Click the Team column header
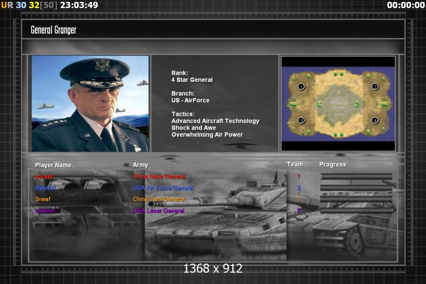Image resolution: width=426 pixels, height=284 pixels. pos(295,164)
